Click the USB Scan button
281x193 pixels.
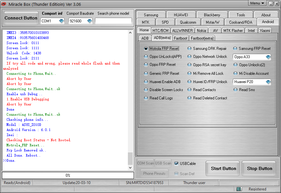pyautogui.click(x=163, y=163)
